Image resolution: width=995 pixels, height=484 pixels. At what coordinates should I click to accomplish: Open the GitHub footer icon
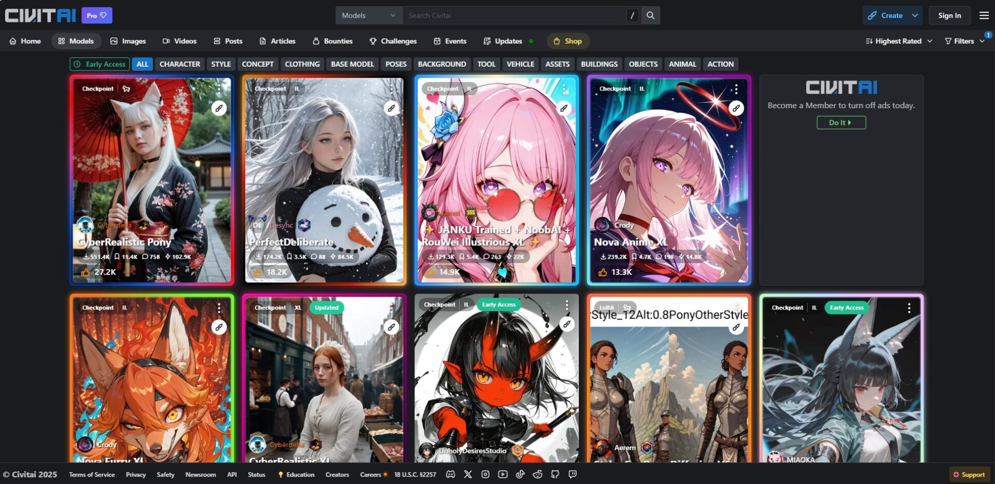point(555,474)
